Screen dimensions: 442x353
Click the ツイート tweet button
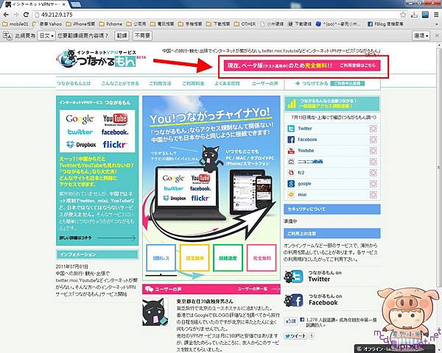pos(295,336)
